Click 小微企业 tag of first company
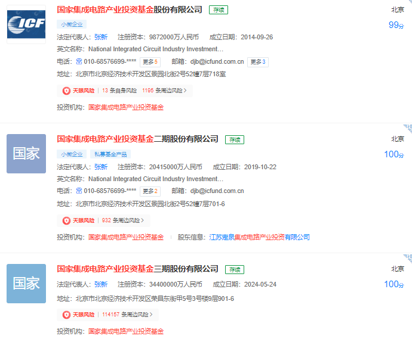This screenshot has width=412, height=342. (x=72, y=24)
